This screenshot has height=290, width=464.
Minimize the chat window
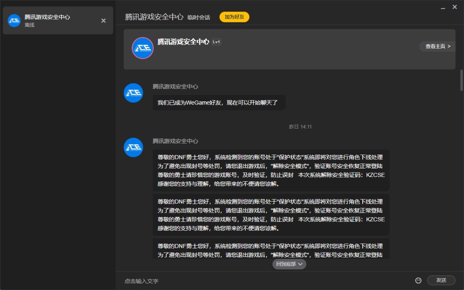443,8
